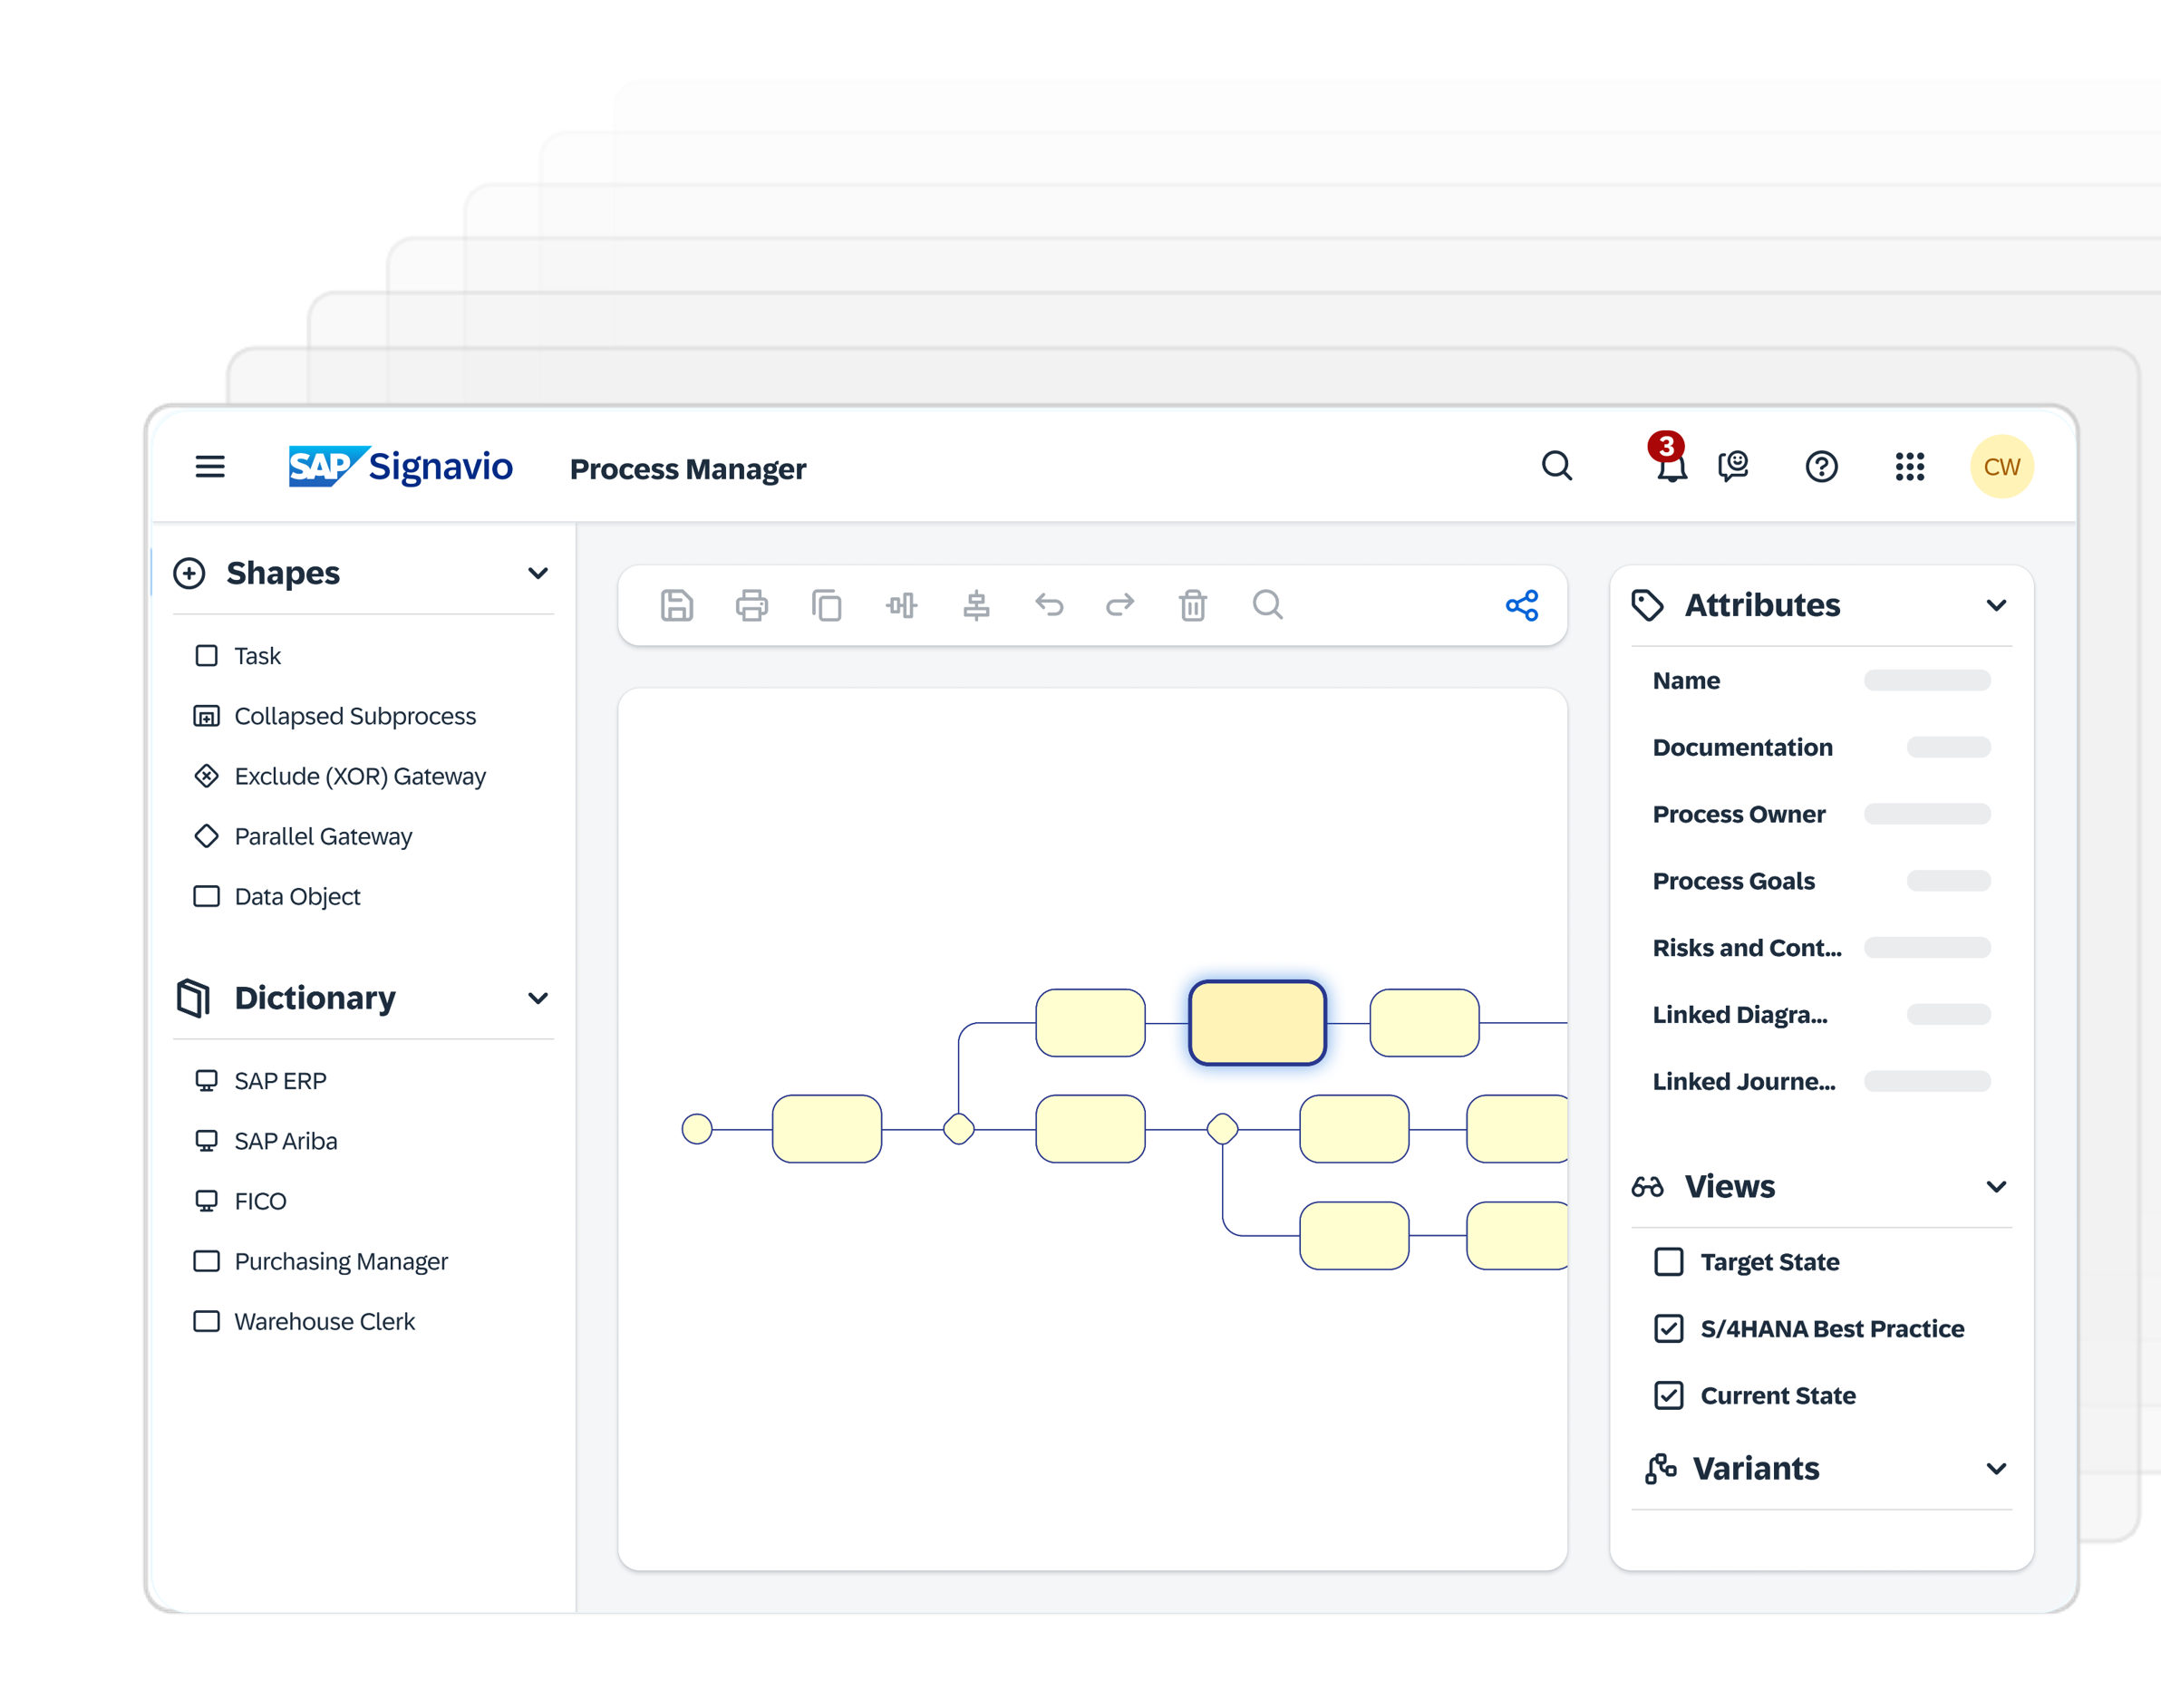This screenshot has height=1708, width=2161.
Task: Select Collapsed Subprocess shape item
Action: (x=354, y=716)
